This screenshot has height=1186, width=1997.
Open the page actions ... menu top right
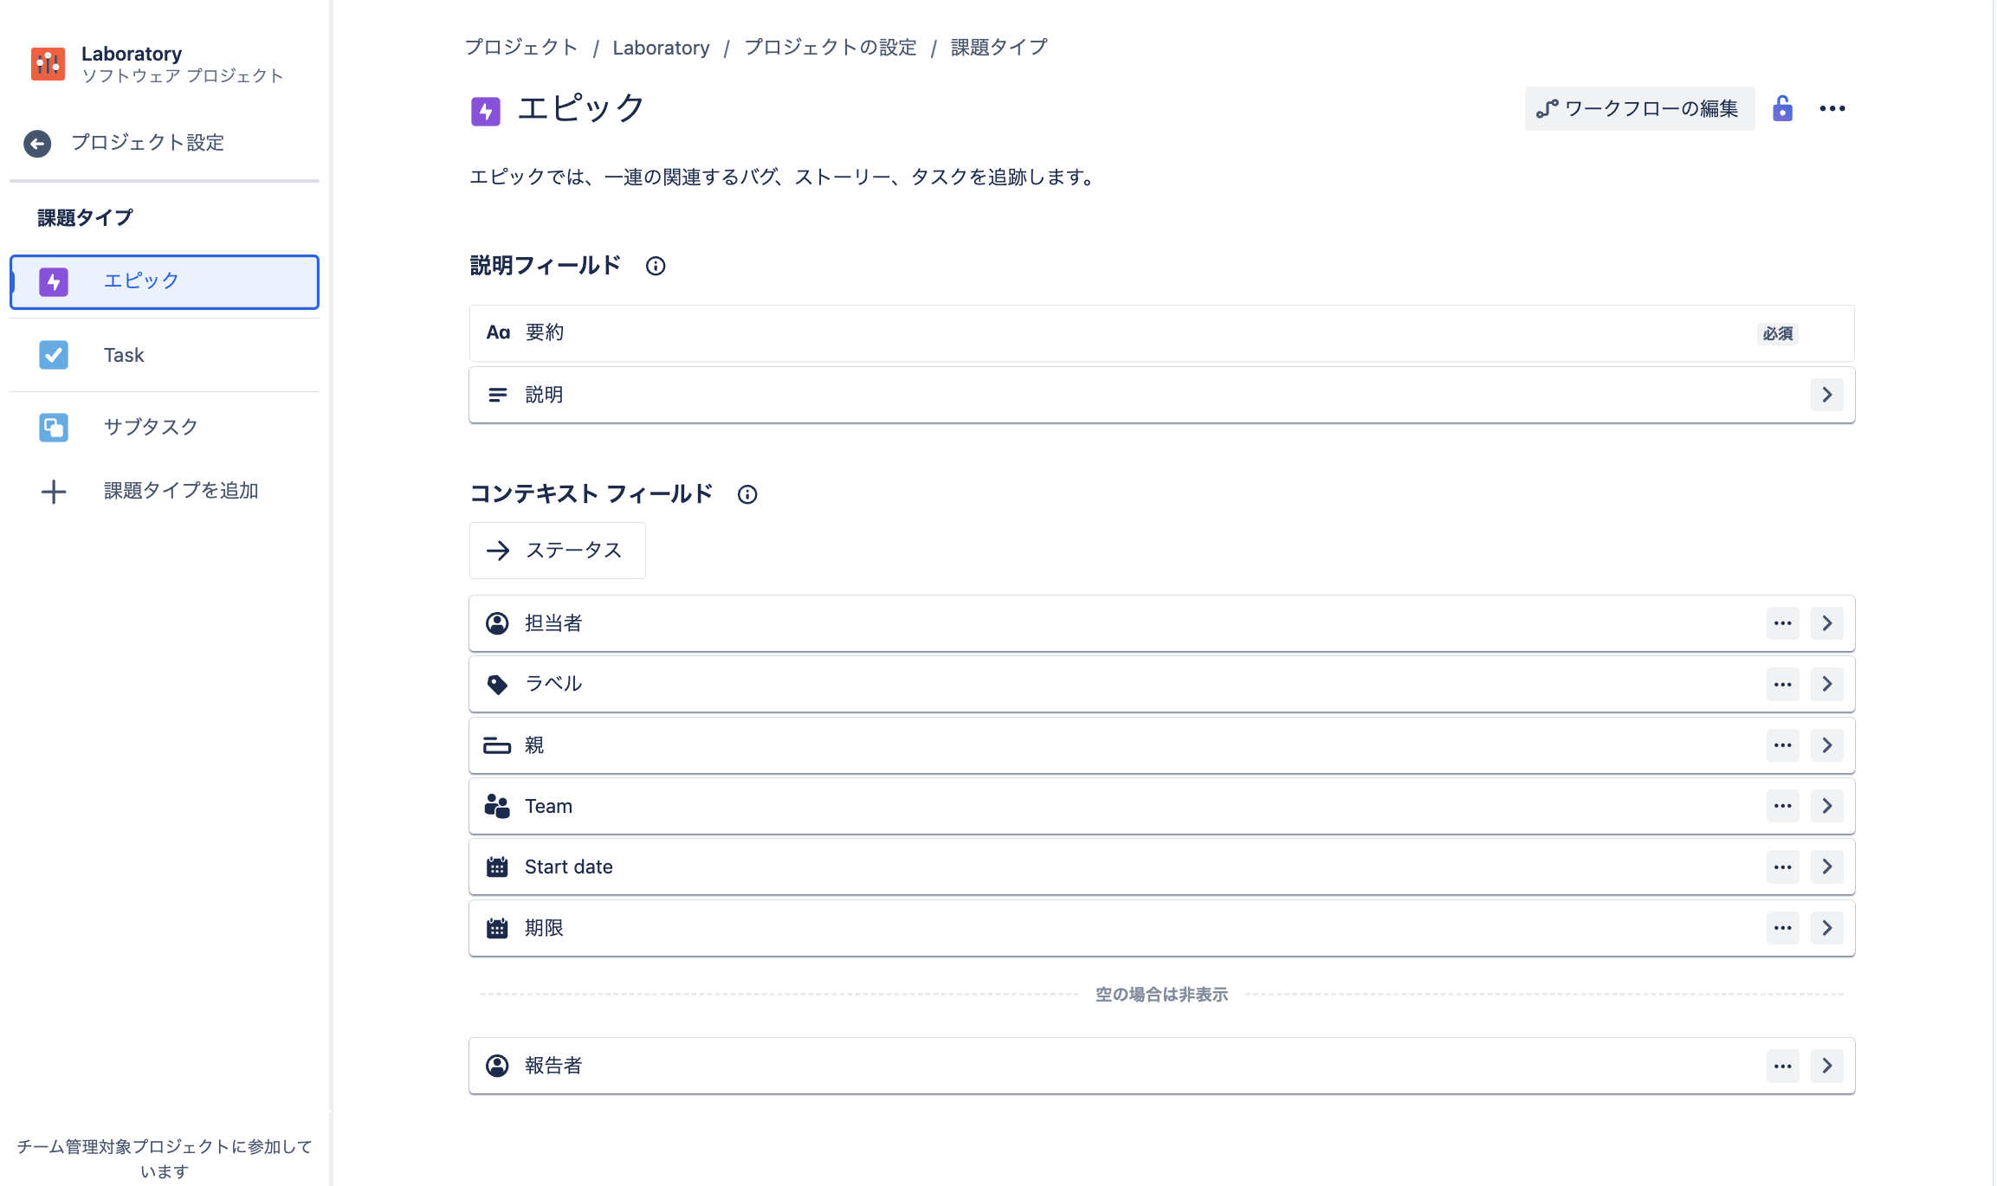point(1833,108)
